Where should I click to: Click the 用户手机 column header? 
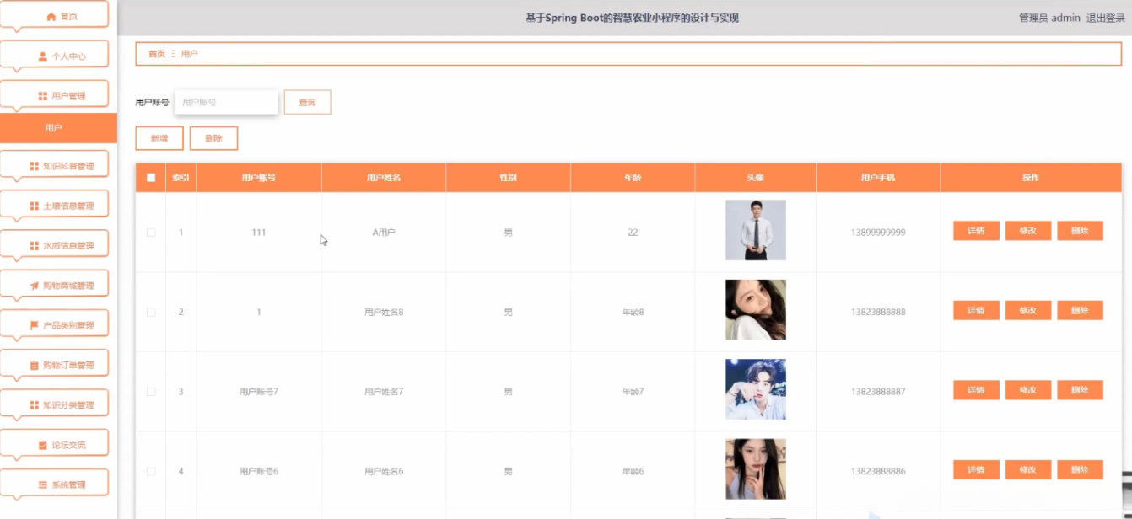[x=878, y=178]
